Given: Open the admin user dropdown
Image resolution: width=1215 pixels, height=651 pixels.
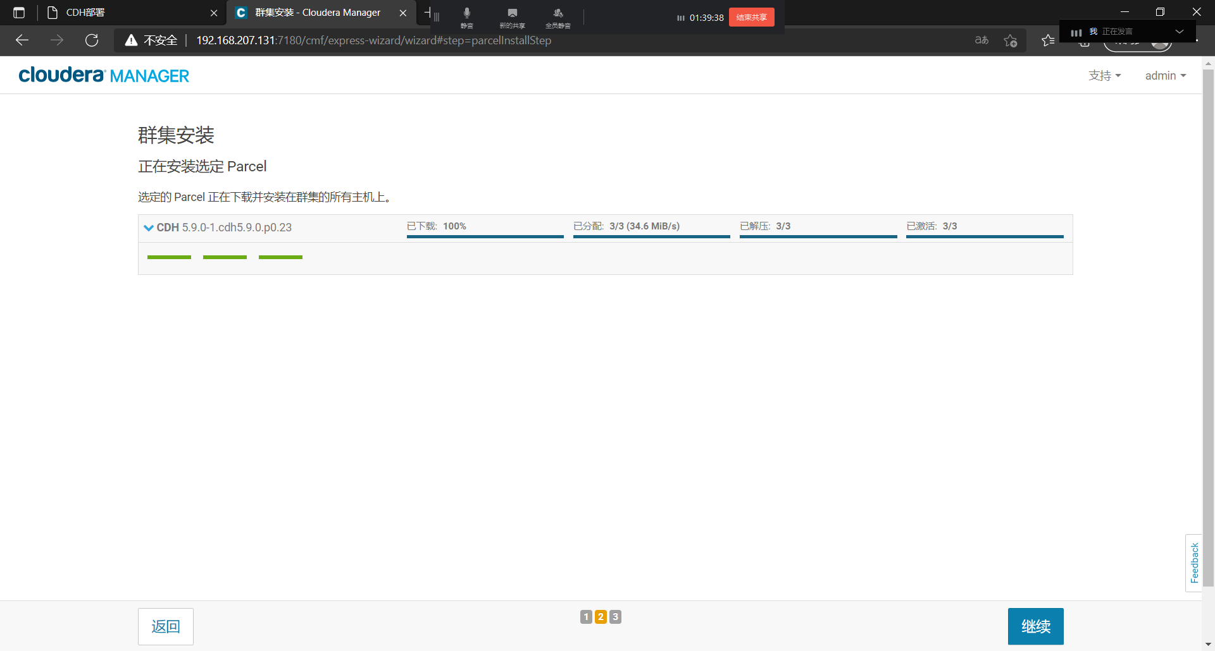Looking at the screenshot, I should [1166, 76].
